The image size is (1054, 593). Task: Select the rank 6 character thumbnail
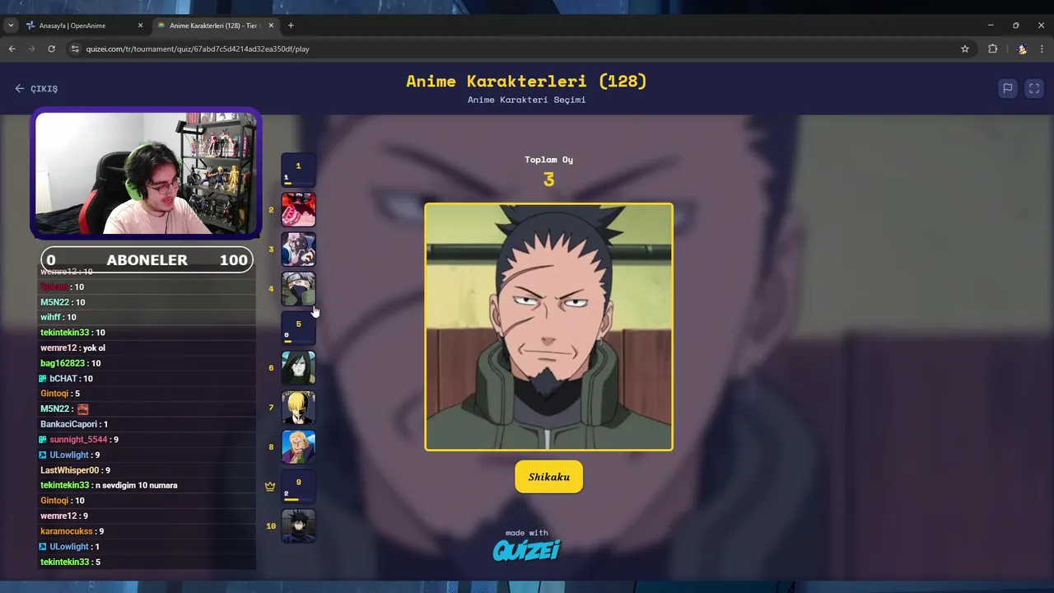[298, 367]
